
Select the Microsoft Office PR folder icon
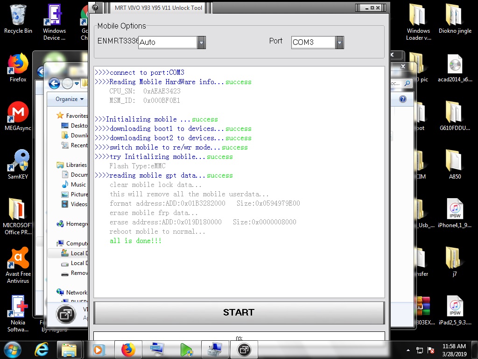click(17, 216)
